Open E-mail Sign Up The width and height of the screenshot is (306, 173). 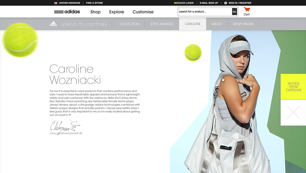pos(209,3)
